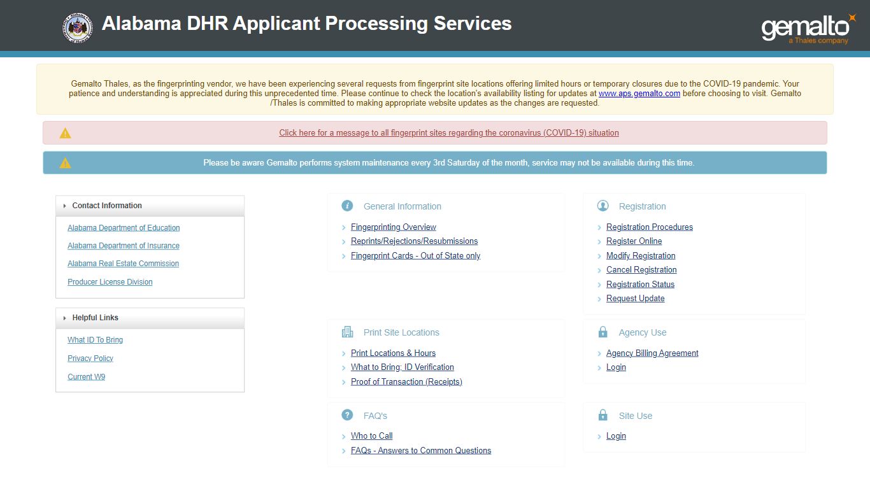The width and height of the screenshot is (870, 489).
Task: Click the Print Site Locations building icon
Action: 347,332
